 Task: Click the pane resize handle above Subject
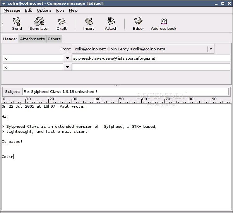click(116, 86)
